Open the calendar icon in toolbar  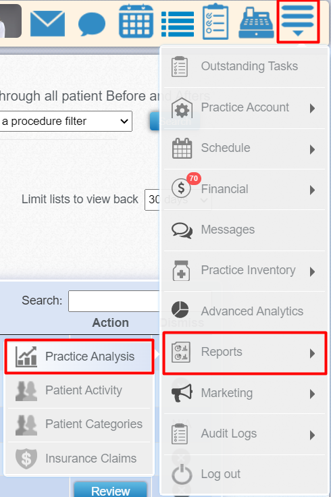pos(136,21)
